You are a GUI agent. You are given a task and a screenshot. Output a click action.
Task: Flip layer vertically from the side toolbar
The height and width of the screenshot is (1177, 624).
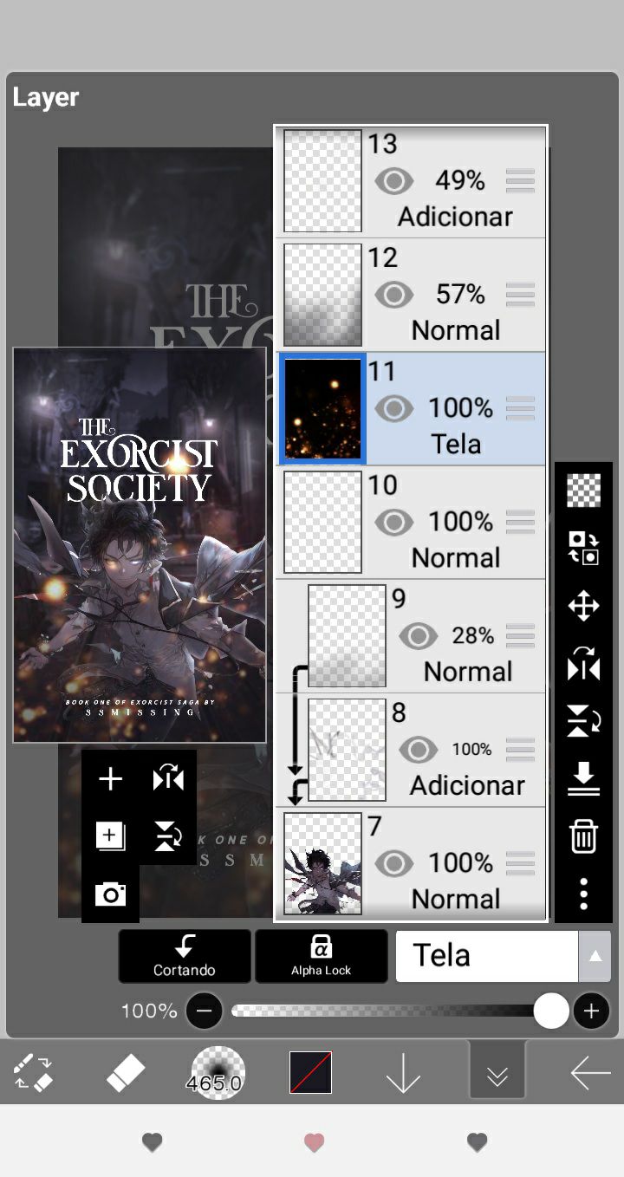pos(583,721)
